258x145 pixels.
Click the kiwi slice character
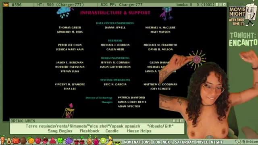[104, 141]
